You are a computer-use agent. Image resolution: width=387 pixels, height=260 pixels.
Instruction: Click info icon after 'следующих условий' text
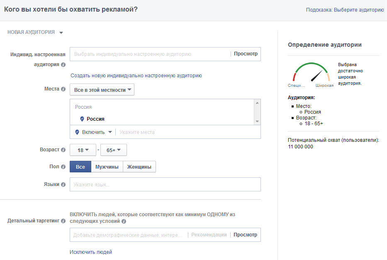[x=124, y=222]
